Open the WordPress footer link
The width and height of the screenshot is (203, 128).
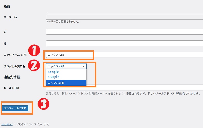click(x=7, y=124)
